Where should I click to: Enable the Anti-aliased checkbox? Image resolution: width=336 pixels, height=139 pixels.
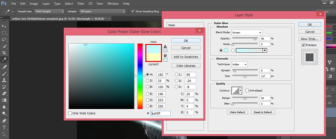[247, 91]
